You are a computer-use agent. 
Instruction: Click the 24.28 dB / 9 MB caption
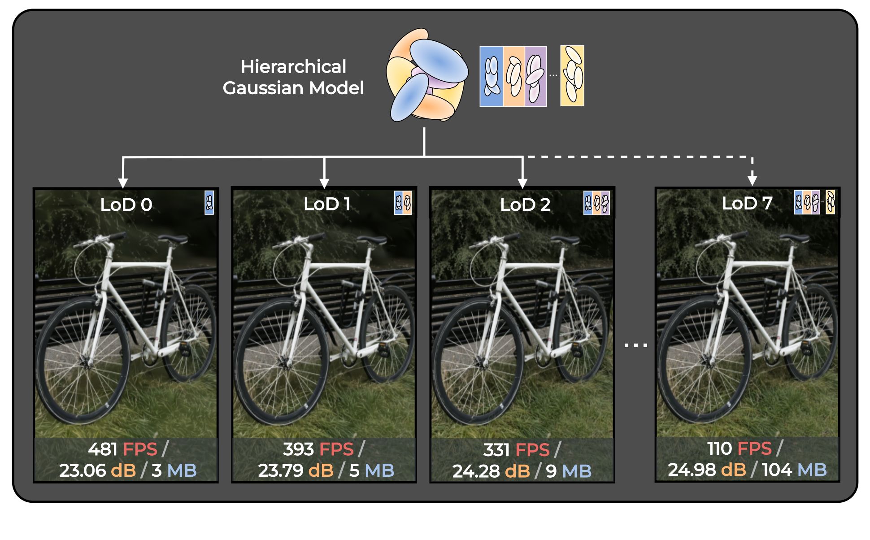(x=522, y=471)
